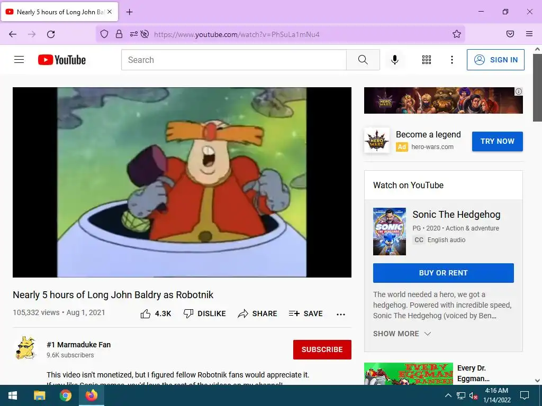Click 'Watch on YouTube' heading

tap(408, 185)
